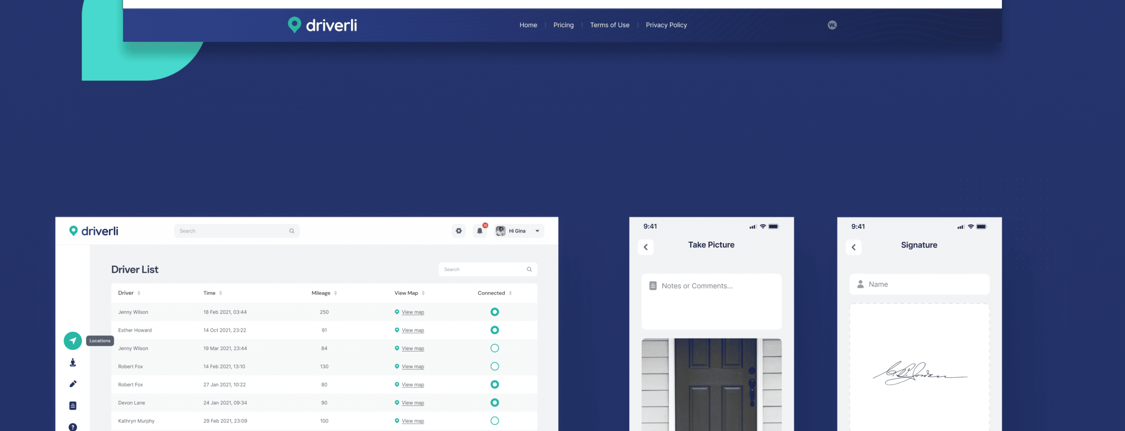Open the settings gear icon
The width and height of the screenshot is (1125, 431).
click(458, 231)
